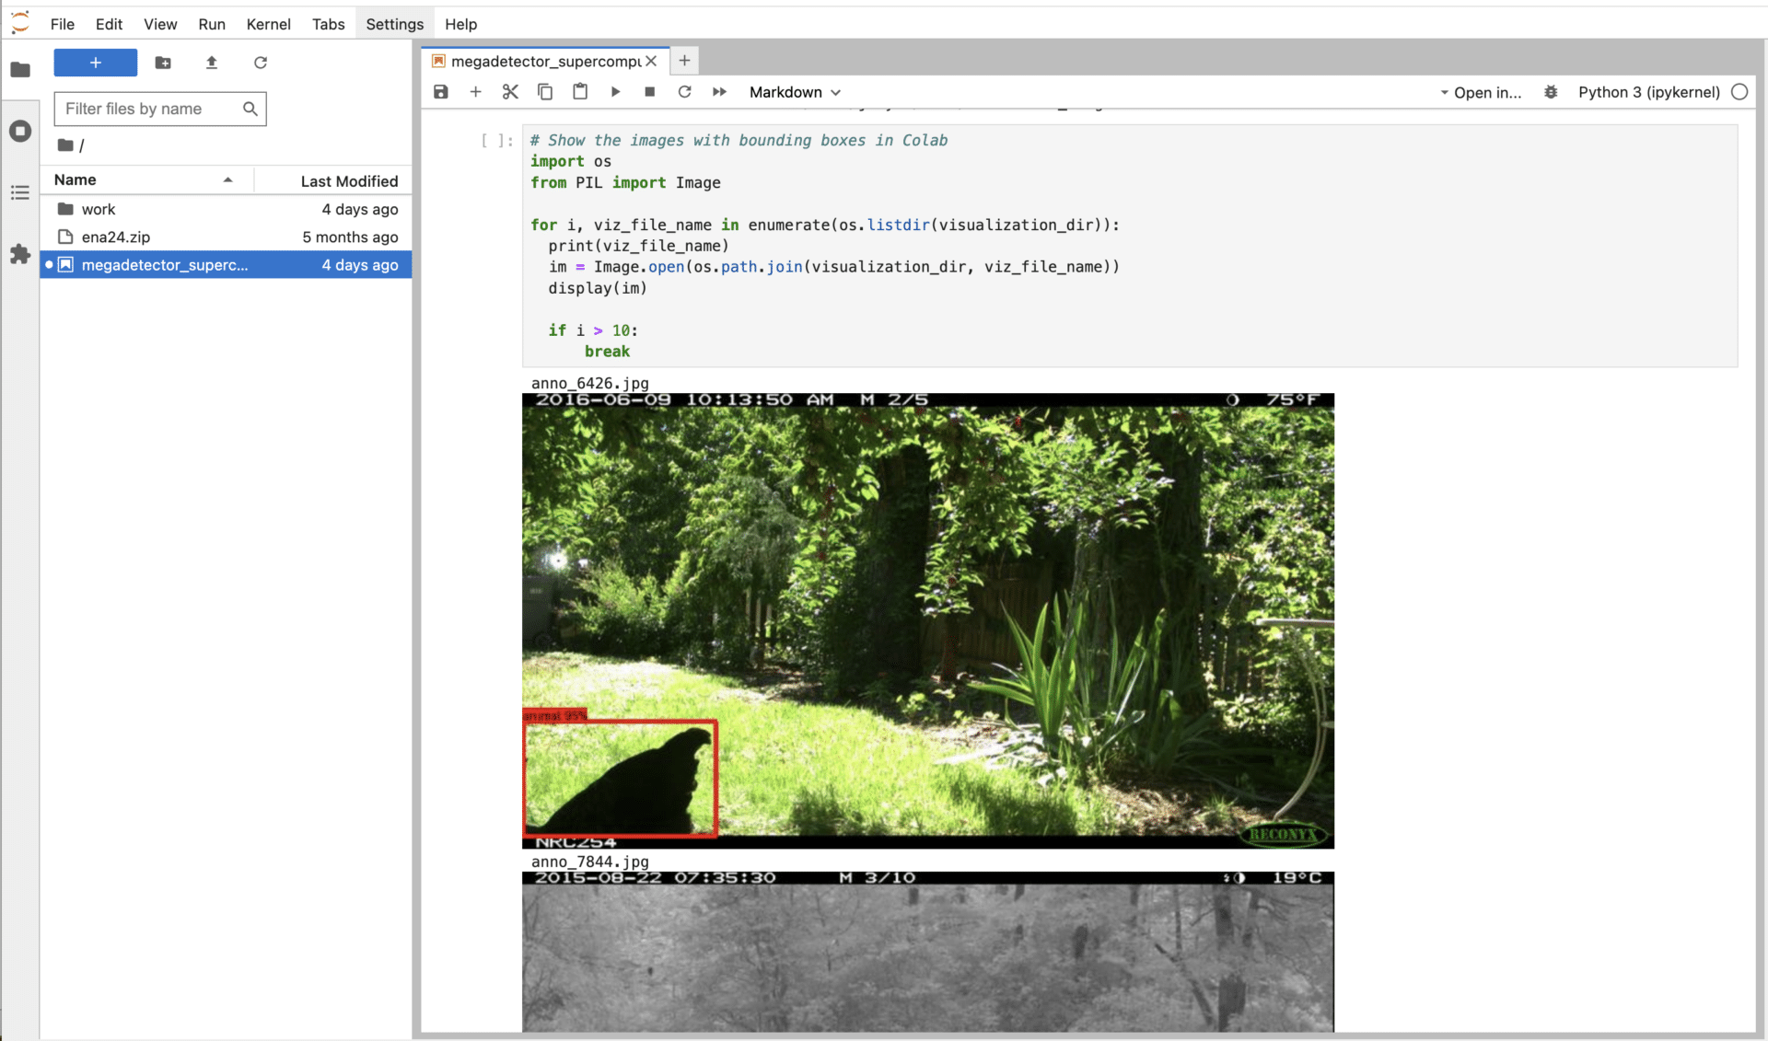Screen dimensions: 1768x1041
Task: Open the Markdown cell type dropdown
Action: pos(795,92)
